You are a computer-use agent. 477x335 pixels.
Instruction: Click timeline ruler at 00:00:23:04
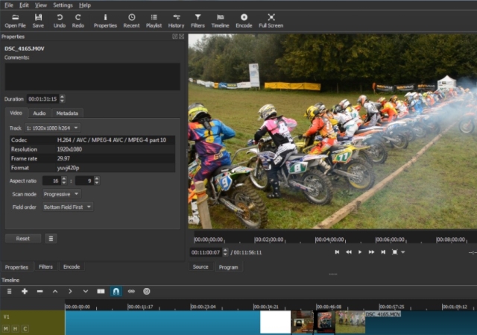[203, 307]
